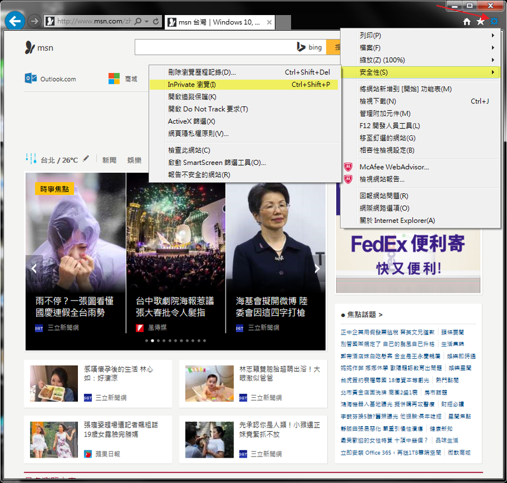Open the 焦點話題 heading link
This screenshot has width=507, height=483.
(x=365, y=315)
